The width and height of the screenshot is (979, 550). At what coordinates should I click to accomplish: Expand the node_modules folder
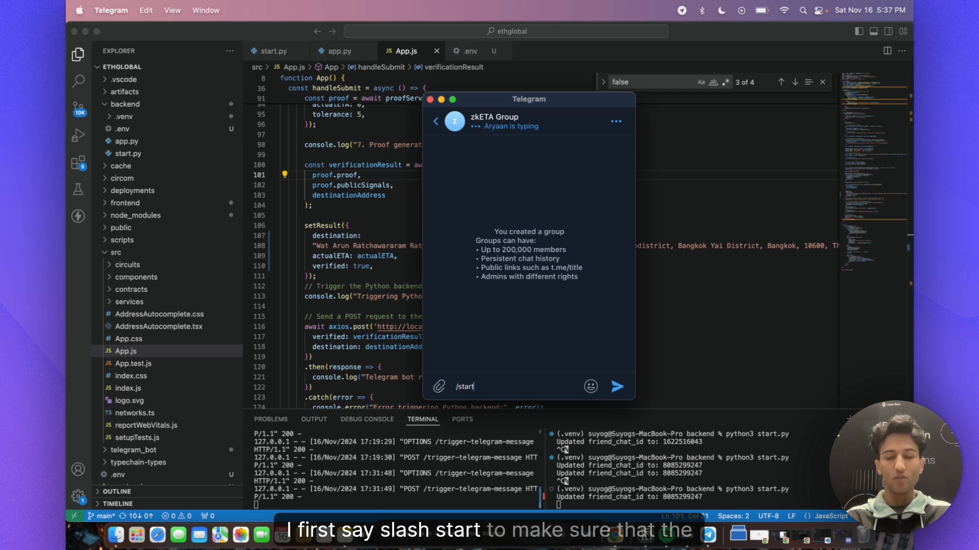[136, 215]
